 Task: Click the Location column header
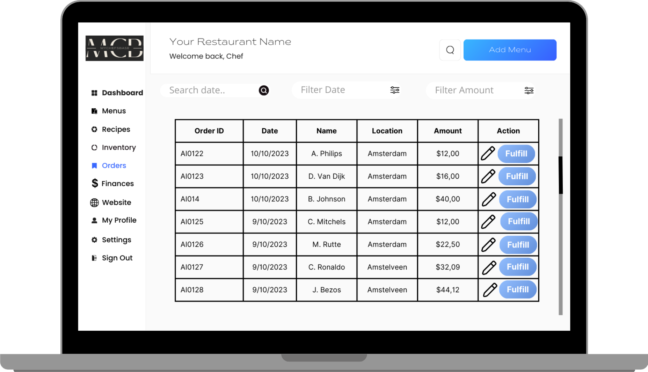(387, 131)
